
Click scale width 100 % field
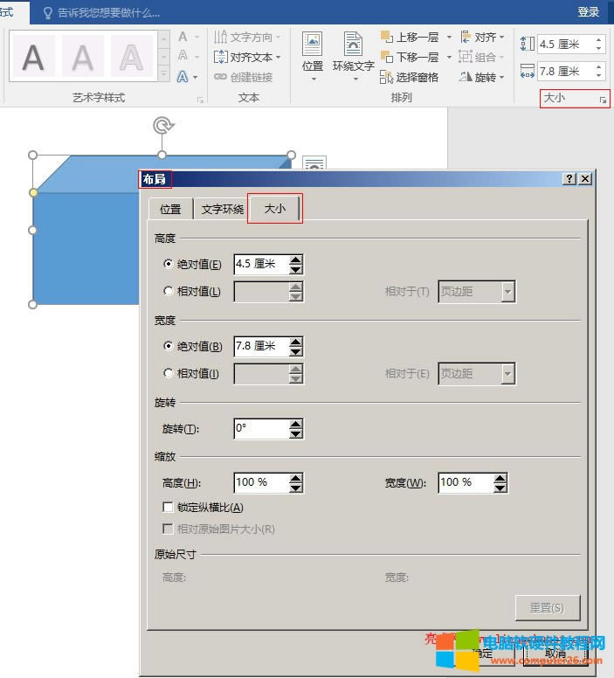coord(466,482)
